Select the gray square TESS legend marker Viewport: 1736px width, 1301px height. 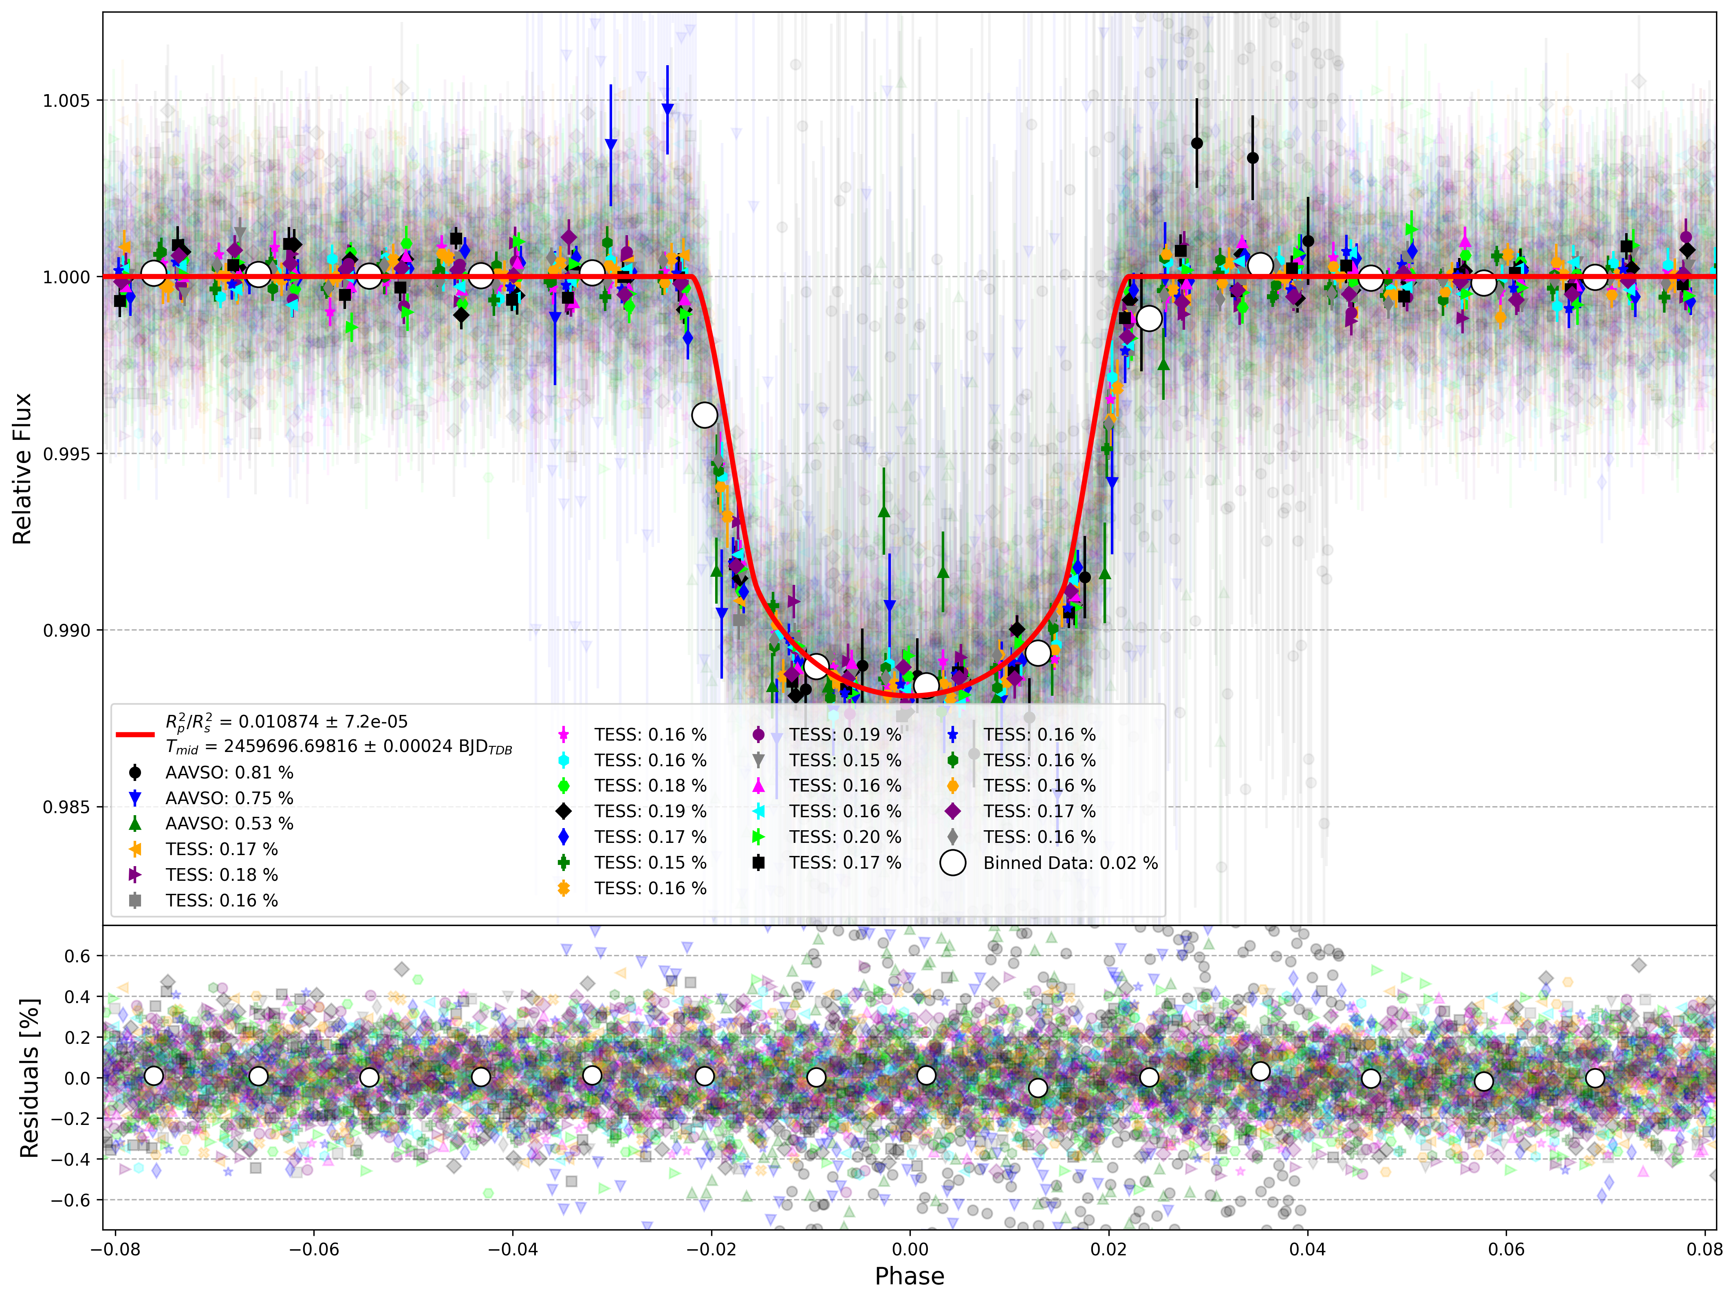[135, 901]
